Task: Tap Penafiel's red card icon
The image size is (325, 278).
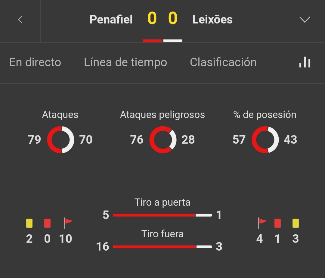Action: (47, 223)
